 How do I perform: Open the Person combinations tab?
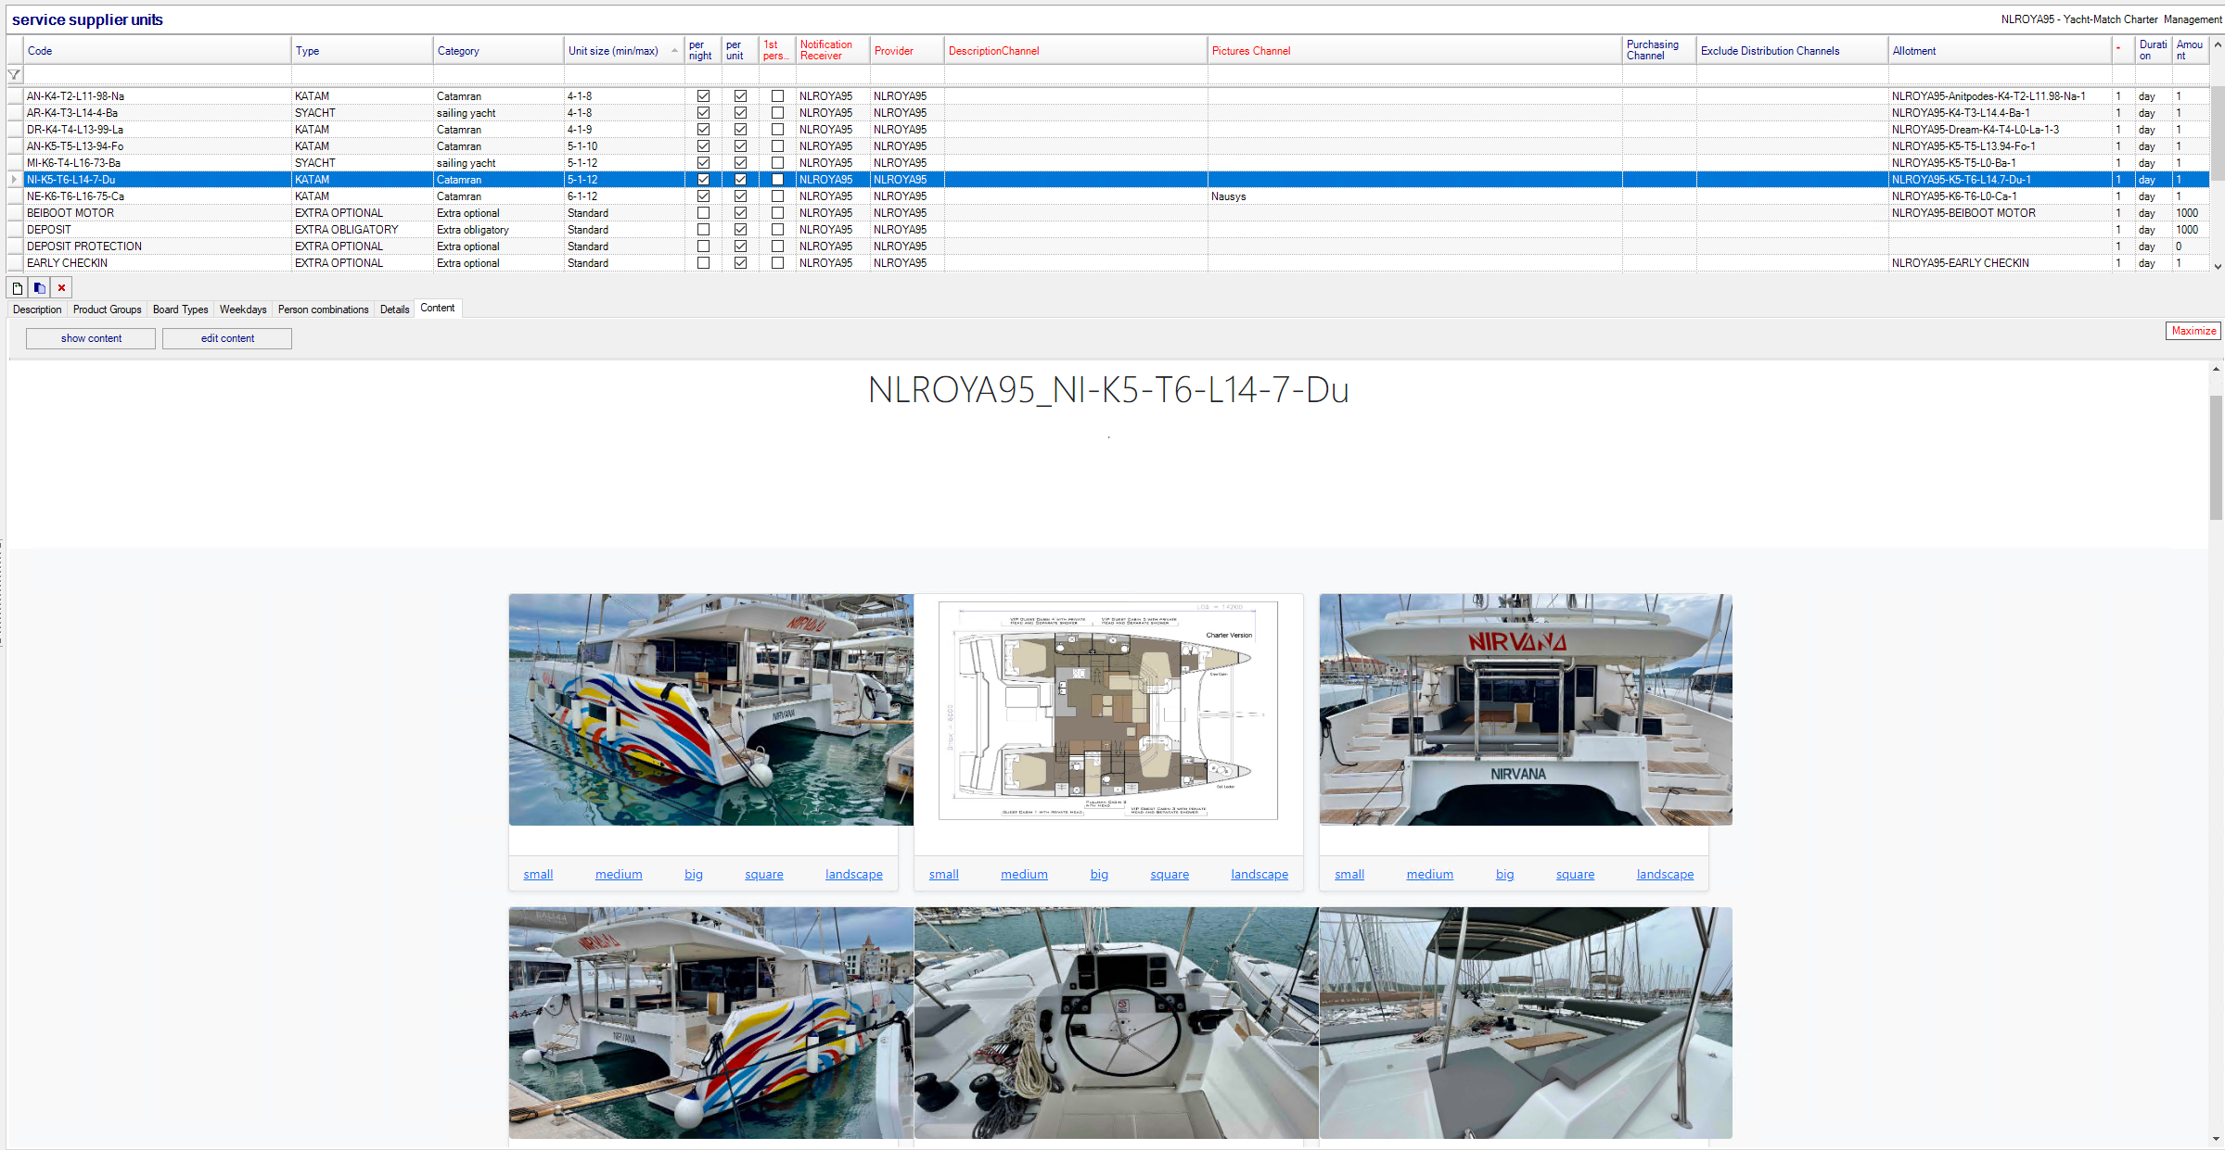pos(323,310)
